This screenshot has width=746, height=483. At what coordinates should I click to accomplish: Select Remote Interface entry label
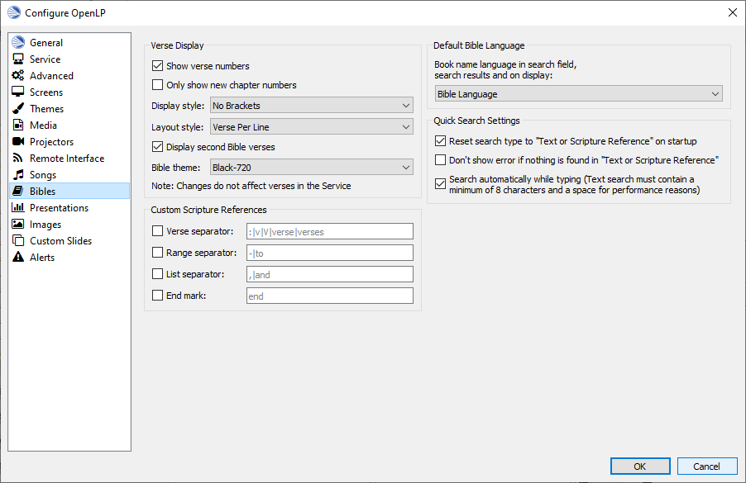pos(67,159)
